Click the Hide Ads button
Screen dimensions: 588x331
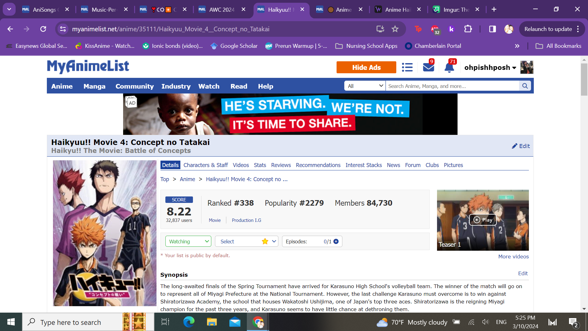click(366, 67)
